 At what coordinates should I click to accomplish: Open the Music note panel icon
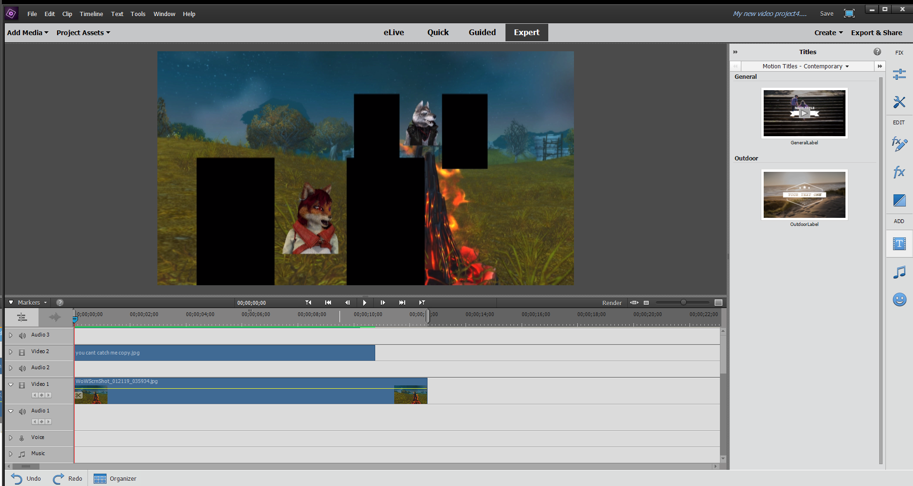[x=899, y=272]
